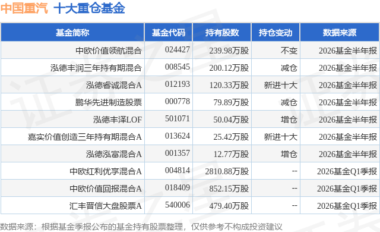Screen dimensions: 380x232
Task: Select fund code 004814
Action: [178, 170]
